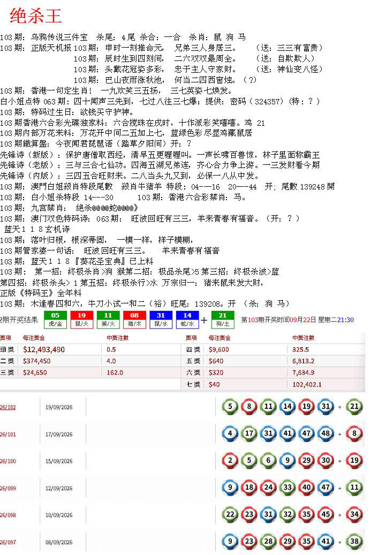Click the 绝杀王 red title
The image size is (371, 555).
[36, 16]
